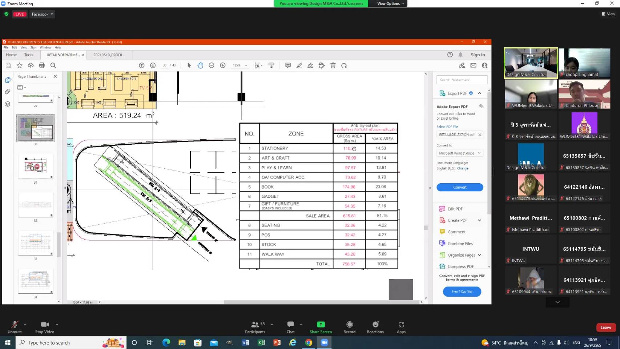Expand audio options arrow beside Unmute

tap(25, 324)
